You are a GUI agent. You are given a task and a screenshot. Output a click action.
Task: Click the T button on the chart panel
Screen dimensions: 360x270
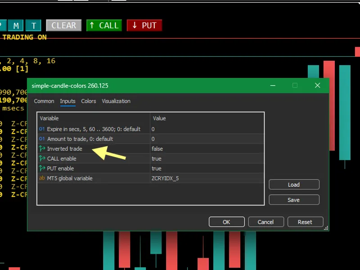[x=33, y=25]
